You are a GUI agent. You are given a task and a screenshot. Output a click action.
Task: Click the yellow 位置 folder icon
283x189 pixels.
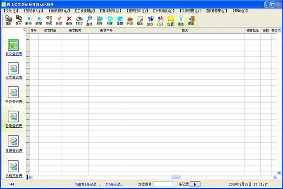pyautogui.click(x=170, y=20)
